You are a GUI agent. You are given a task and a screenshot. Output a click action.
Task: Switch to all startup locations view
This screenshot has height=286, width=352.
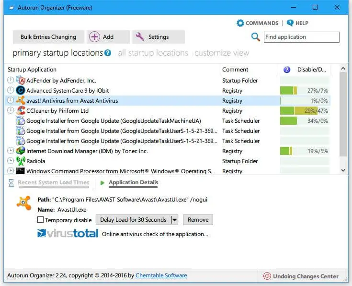153,53
